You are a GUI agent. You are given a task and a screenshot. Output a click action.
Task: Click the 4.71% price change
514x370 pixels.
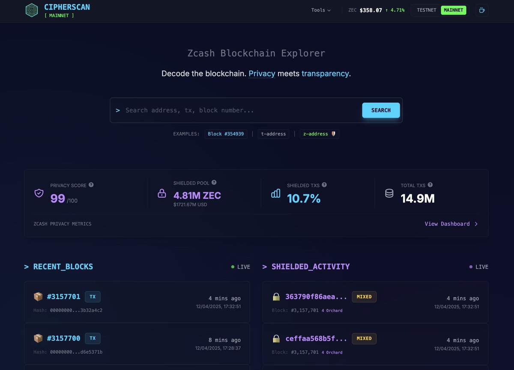coord(395,10)
